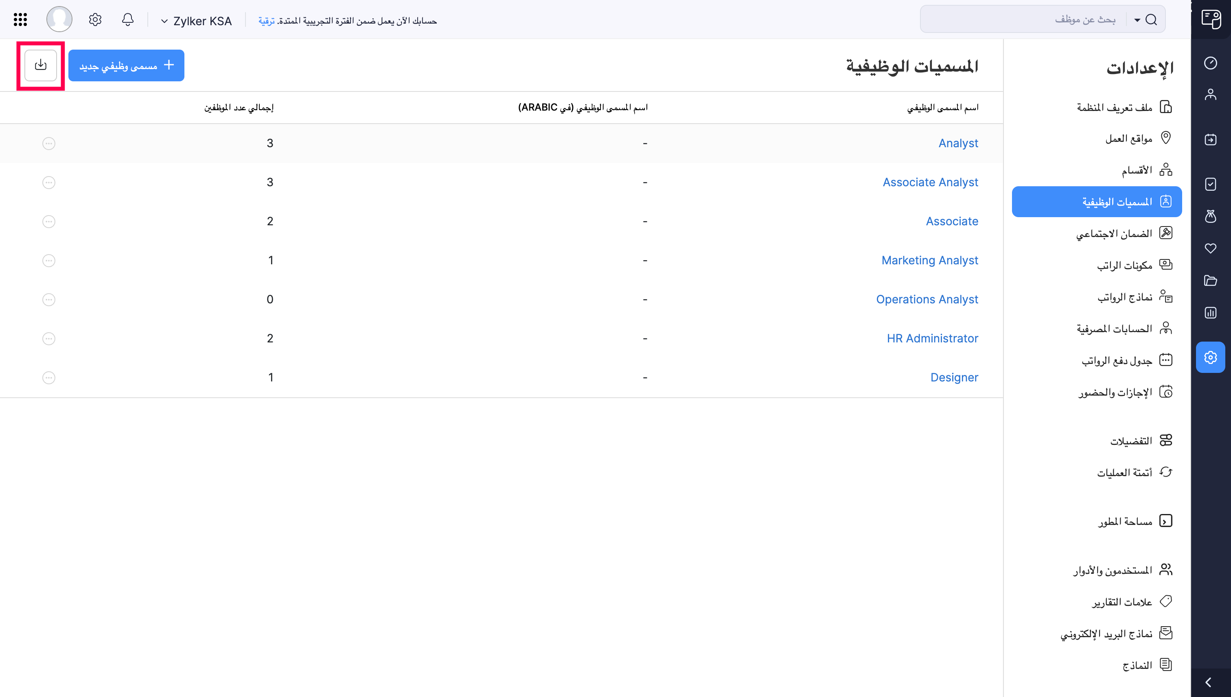Viewport: 1231px width, 697px height.
Task: Open the ellipsis menu on the Designer row
Action: (48, 378)
